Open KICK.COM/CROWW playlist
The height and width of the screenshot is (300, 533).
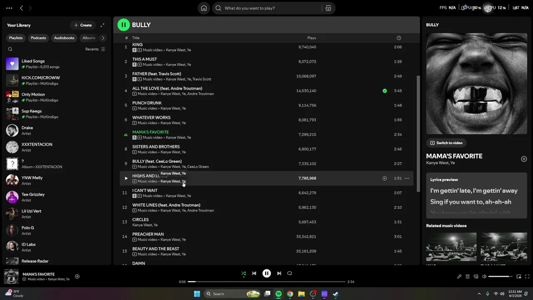pos(56,80)
